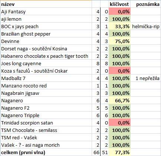Click the 'klíčivost' column header

(119, 4)
